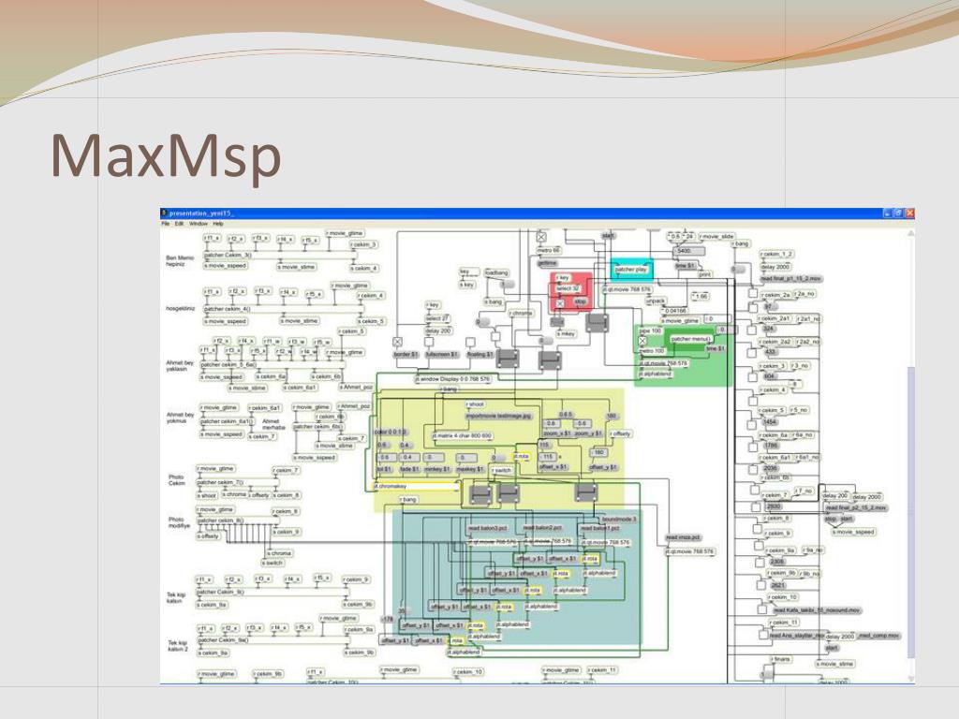The height and width of the screenshot is (719, 959).
Task: Click the 'hosgeldiniz' comment text
Action: pyautogui.click(x=181, y=309)
